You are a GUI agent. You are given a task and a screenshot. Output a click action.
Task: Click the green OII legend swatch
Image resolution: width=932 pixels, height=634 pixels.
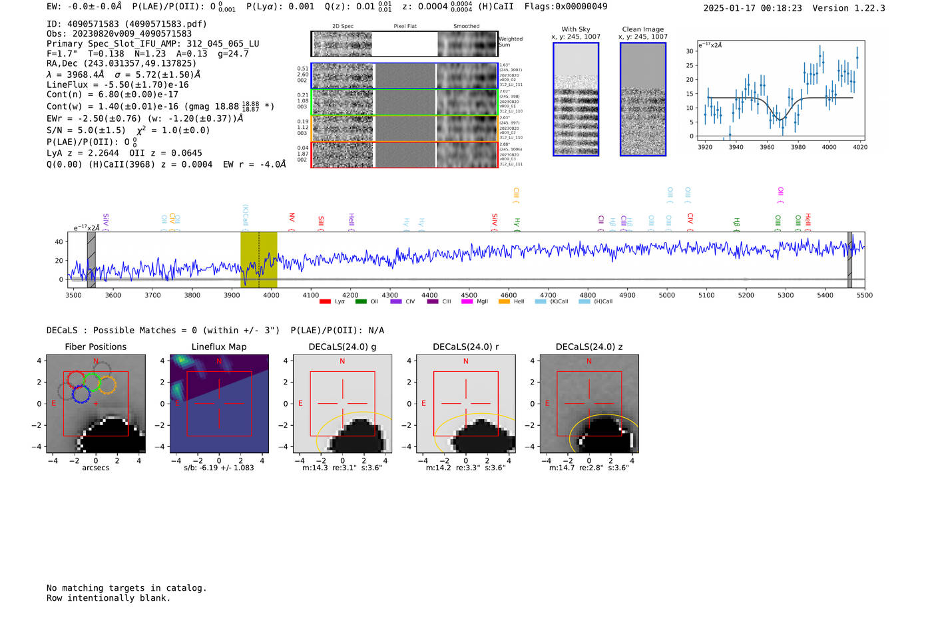pos(361,302)
